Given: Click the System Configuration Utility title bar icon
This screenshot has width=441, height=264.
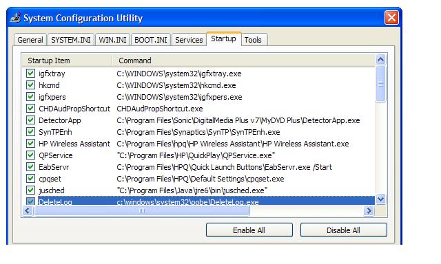Looking at the screenshot, I should click(x=15, y=18).
